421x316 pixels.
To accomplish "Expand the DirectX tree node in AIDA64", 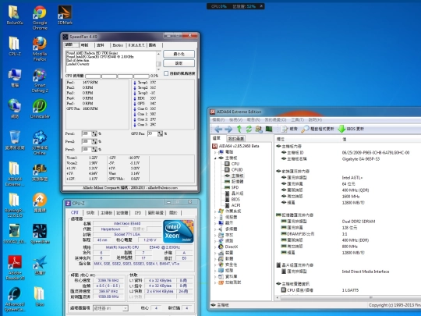I will coord(215,247).
